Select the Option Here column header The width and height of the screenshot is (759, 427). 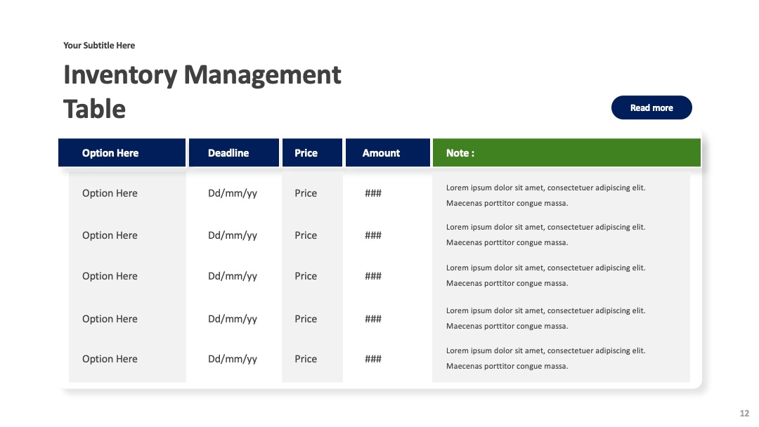(x=122, y=153)
